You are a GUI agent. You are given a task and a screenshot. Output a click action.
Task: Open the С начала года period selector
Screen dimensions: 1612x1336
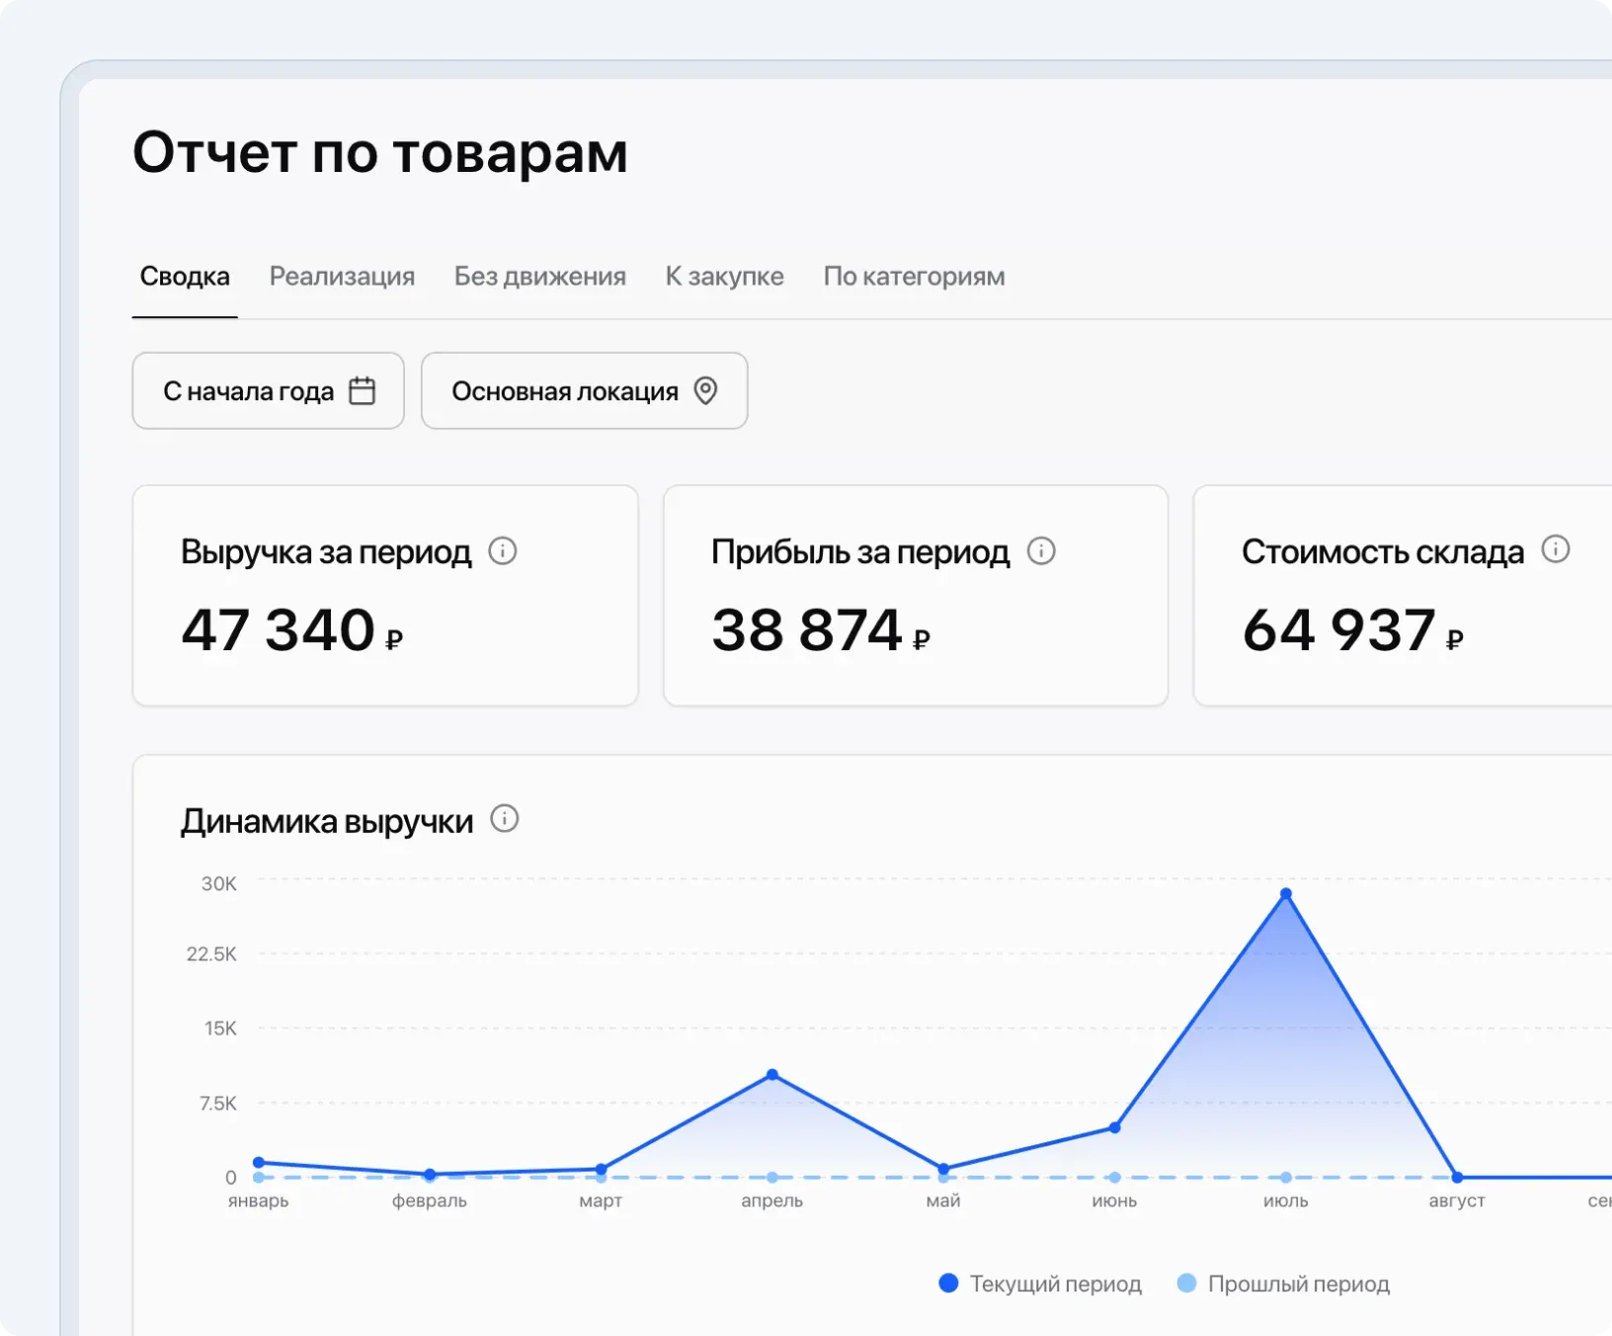[x=267, y=390]
